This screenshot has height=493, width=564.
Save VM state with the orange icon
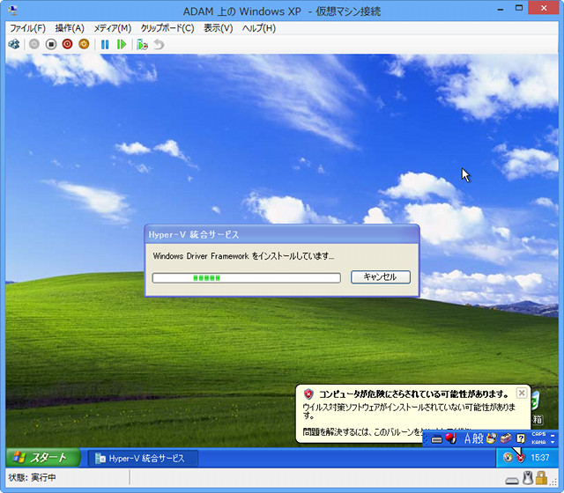(x=84, y=44)
